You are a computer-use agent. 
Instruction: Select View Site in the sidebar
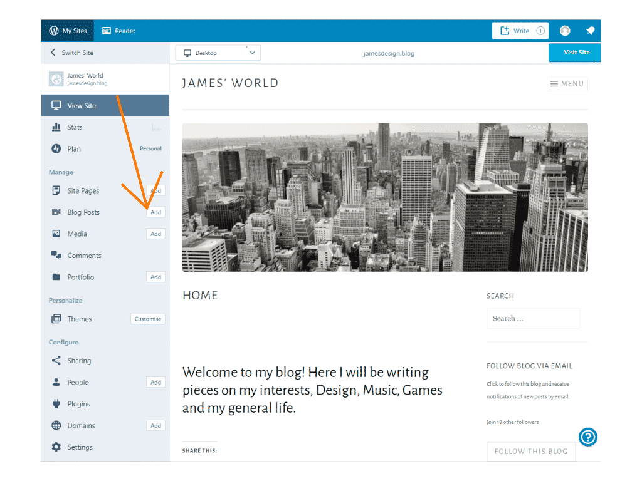[105, 105]
